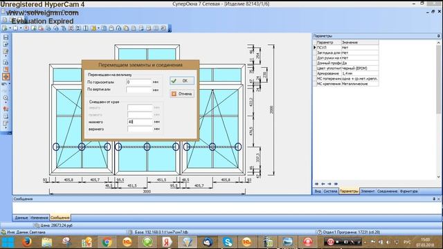
Task: Click the верхнего edge offset field
Action: click(140, 129)
